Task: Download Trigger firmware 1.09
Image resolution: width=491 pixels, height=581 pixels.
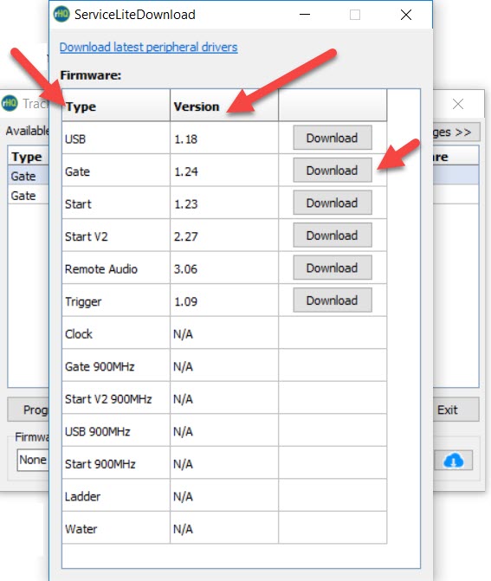Action: click(333, 300)
